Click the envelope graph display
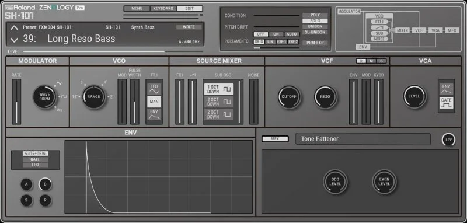Image resolution: width=467 pixels, height=223 pixels. click(159, 177)
